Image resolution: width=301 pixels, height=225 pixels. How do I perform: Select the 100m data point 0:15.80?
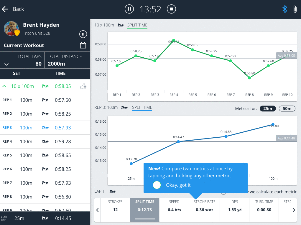click(273, 124)
